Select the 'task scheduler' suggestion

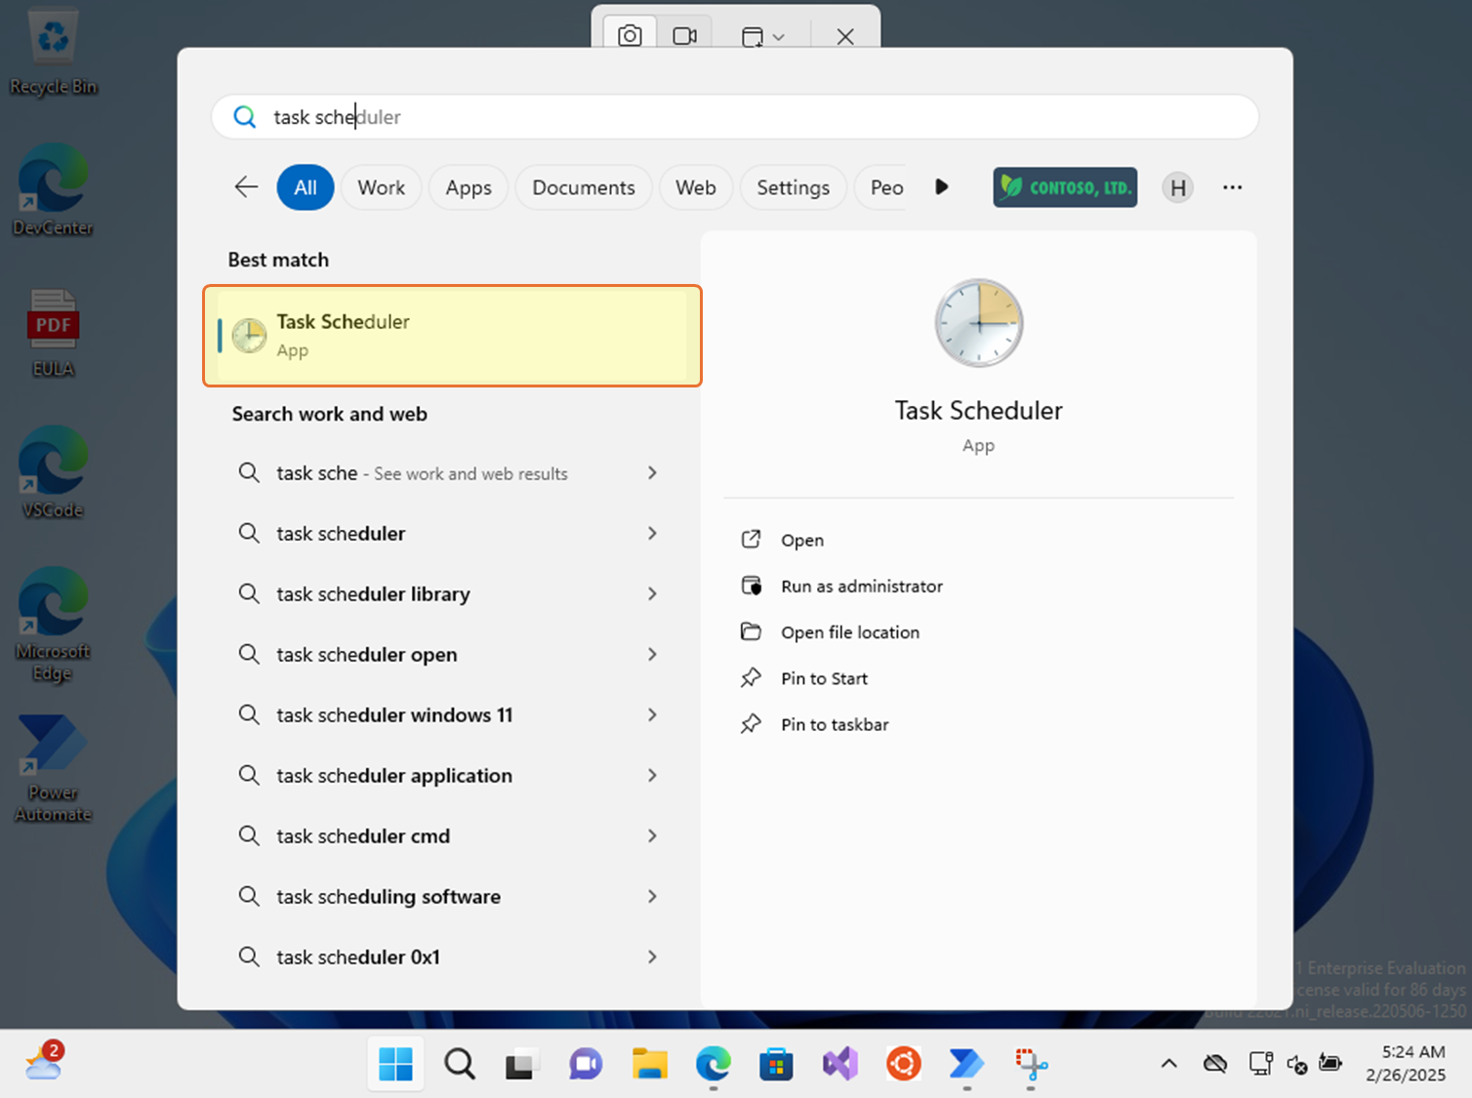pyautogui.click(x=341, y=534)
